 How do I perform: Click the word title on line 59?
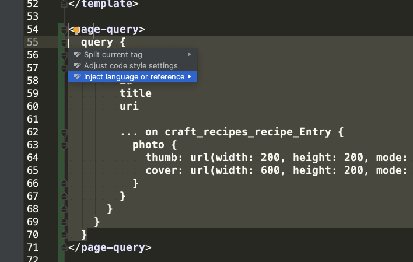[135, 93]
